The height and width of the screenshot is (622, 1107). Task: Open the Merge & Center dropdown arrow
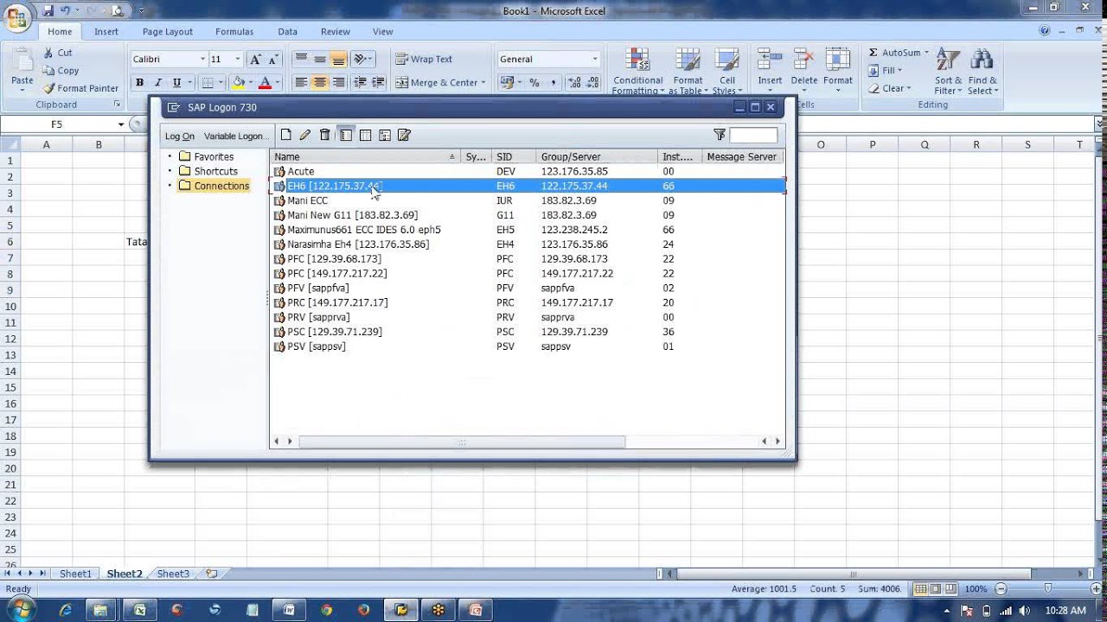[x=483, y=83]
